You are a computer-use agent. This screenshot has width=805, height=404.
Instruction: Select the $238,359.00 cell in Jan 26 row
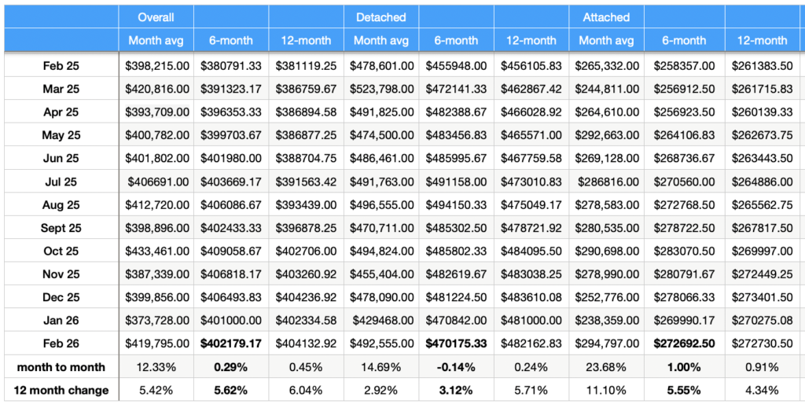pos(606,320)
